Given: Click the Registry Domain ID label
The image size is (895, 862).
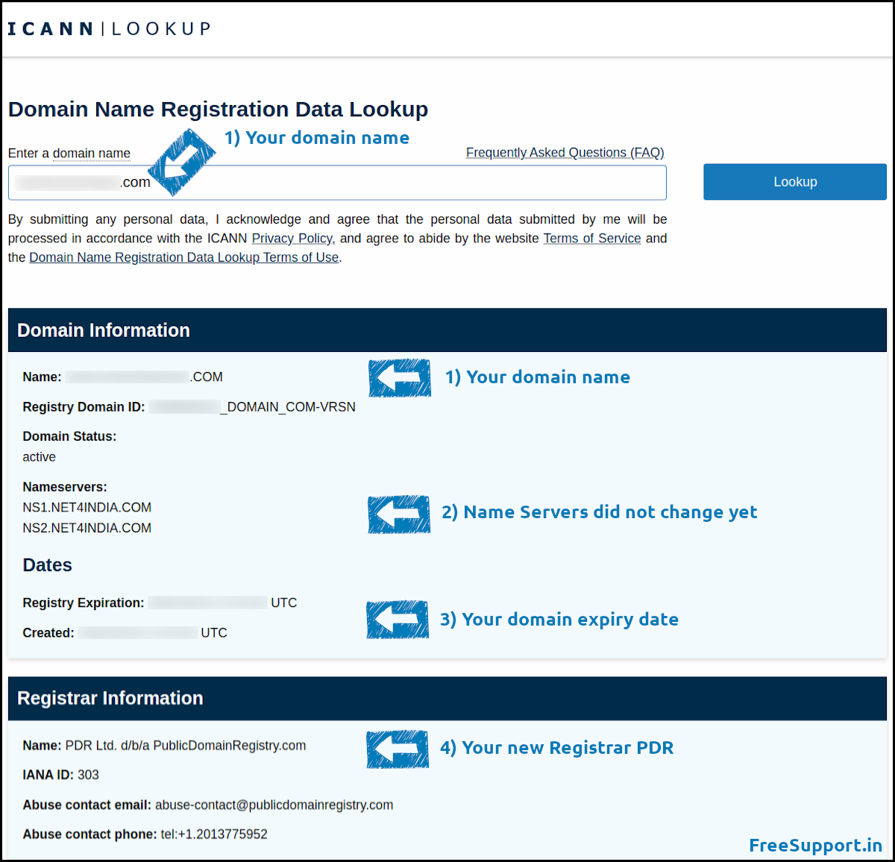Looking at the screenshot, I should 84,407.
